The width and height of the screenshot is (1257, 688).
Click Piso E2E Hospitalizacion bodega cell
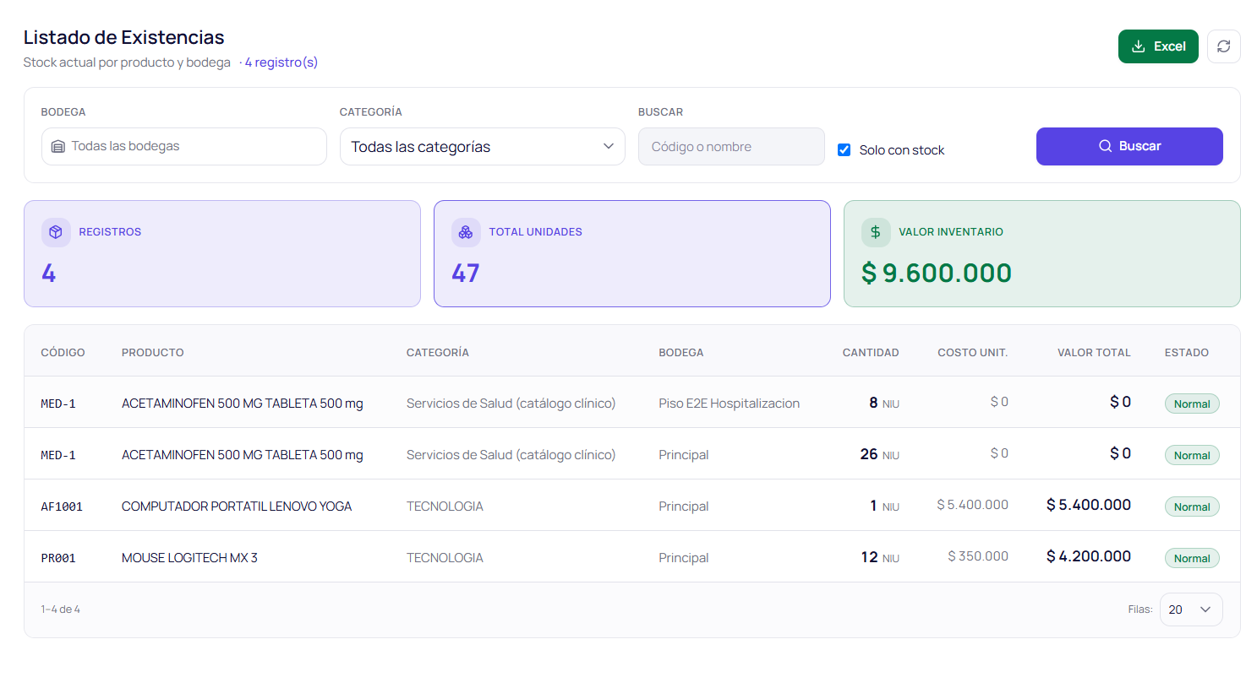(x=730, y=404)
